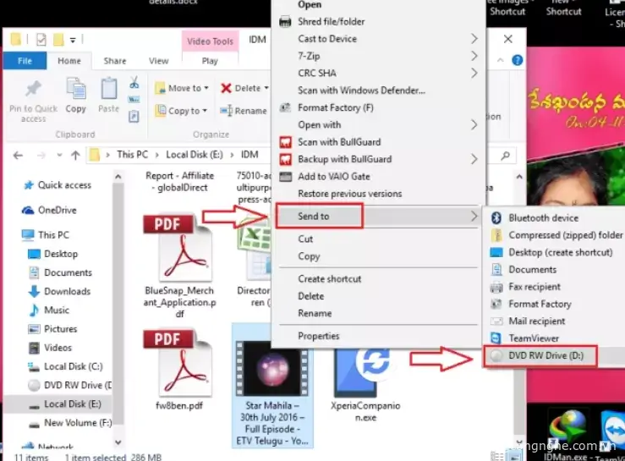Click the Bluetooth device icon in the Send to submenu

497,217
